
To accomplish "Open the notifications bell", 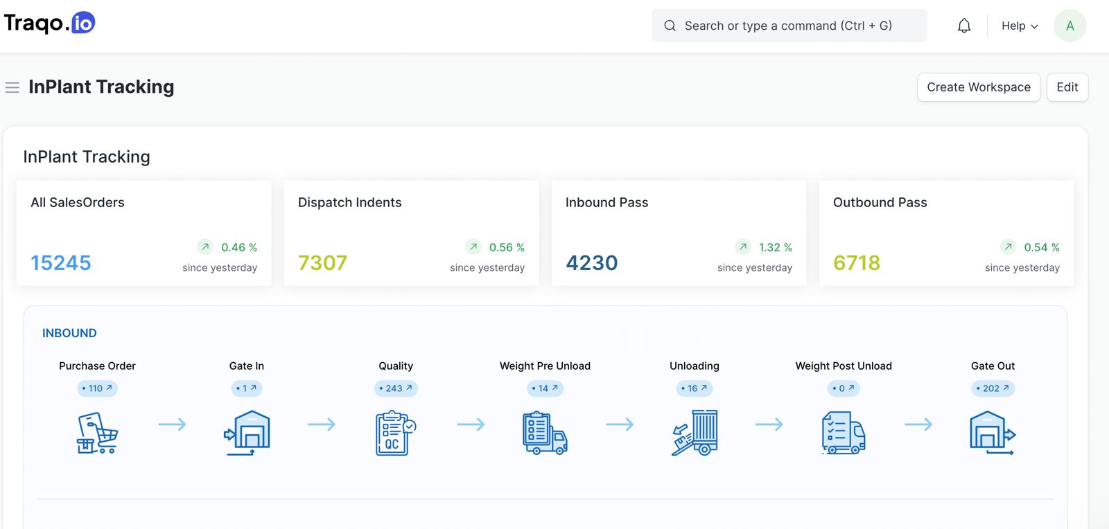I will [964, 26].
